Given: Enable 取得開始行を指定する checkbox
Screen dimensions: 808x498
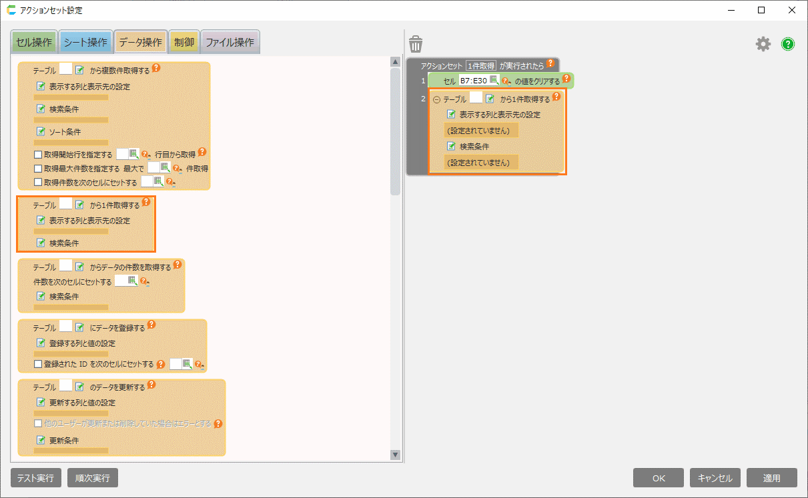Looking at the screenshot, I should [x=38, y=154].
